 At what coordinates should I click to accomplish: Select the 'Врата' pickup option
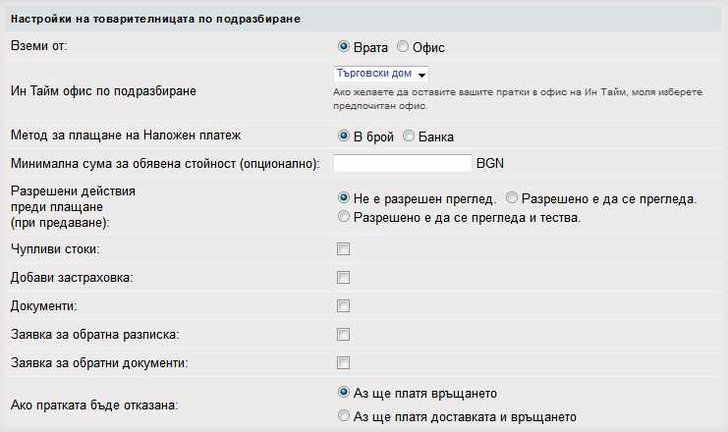[344, 46]
